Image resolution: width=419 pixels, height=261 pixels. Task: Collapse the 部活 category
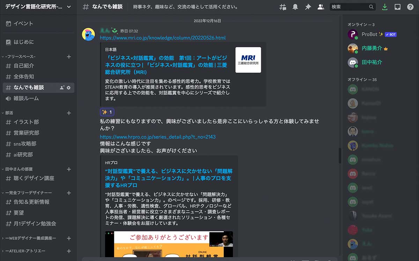9,113
